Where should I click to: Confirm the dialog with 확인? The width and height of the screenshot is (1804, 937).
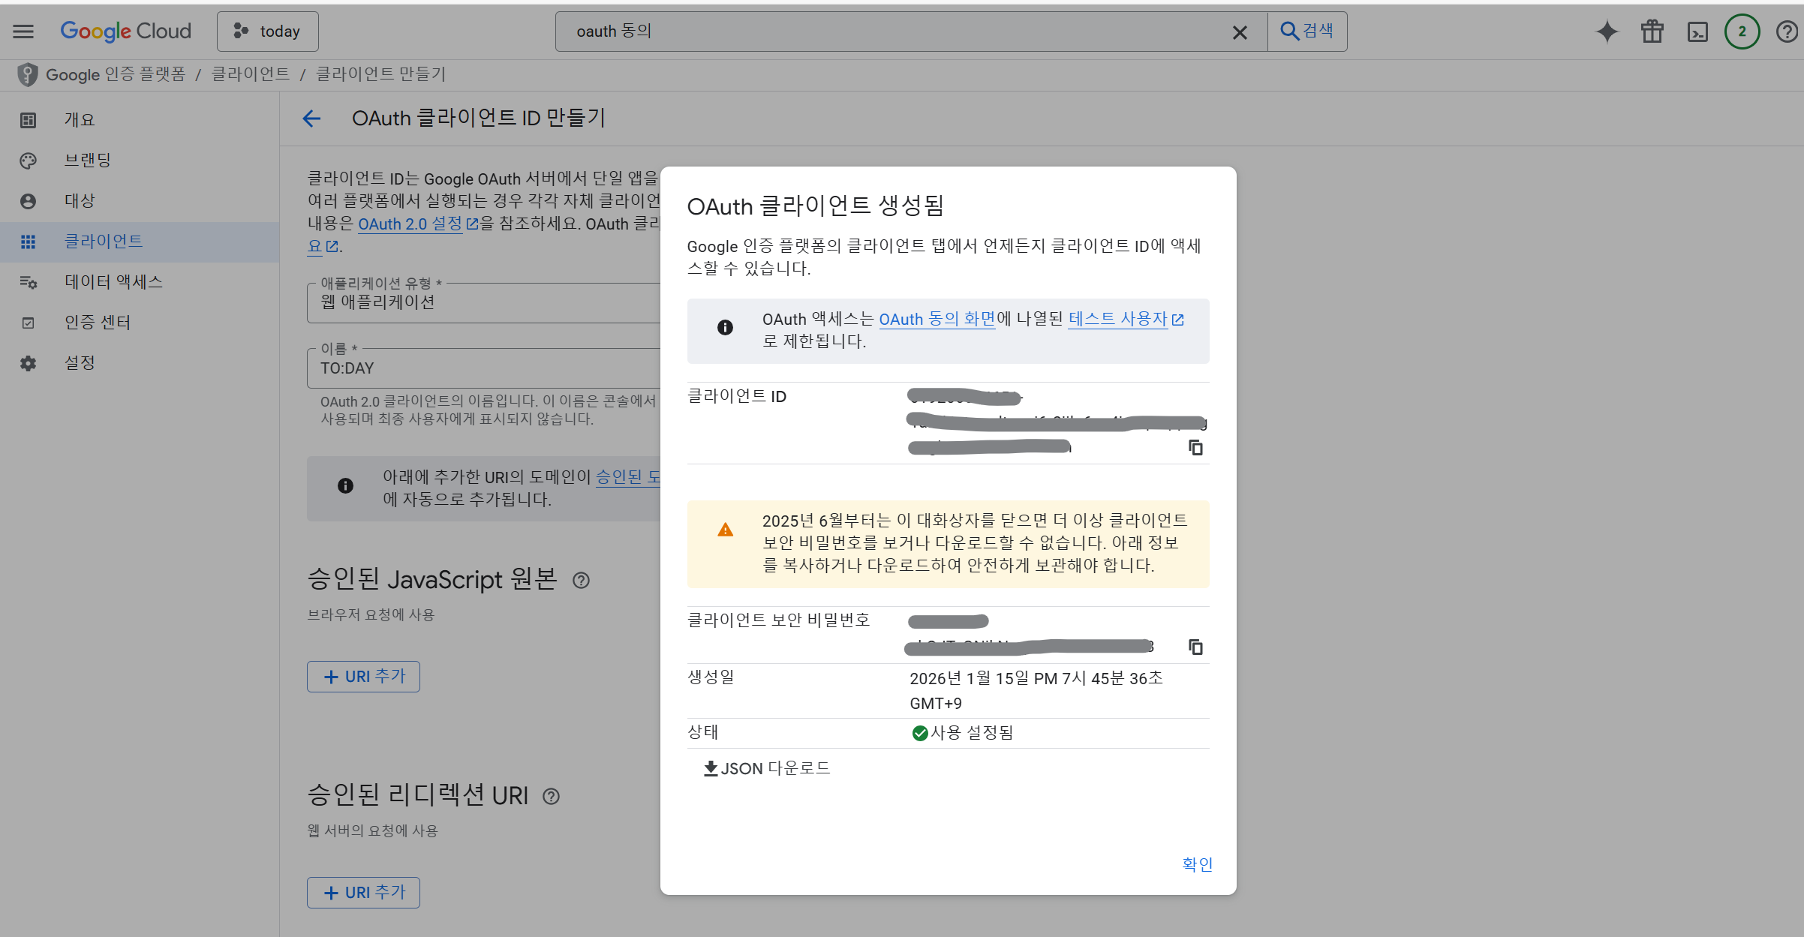[x=1197, y=864]
